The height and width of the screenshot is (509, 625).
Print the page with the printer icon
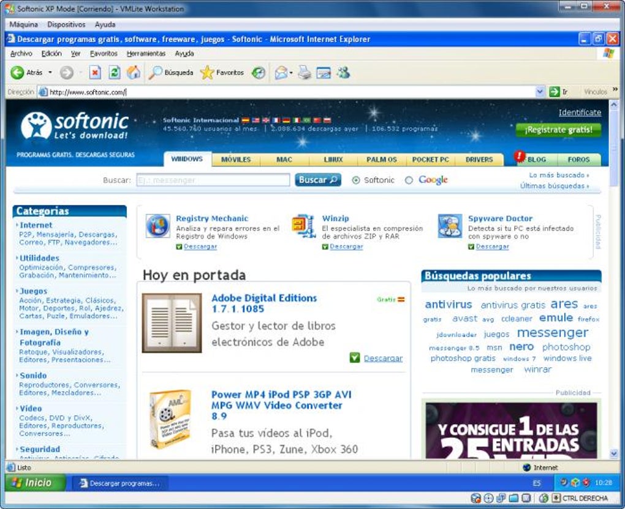coord(305,72)
